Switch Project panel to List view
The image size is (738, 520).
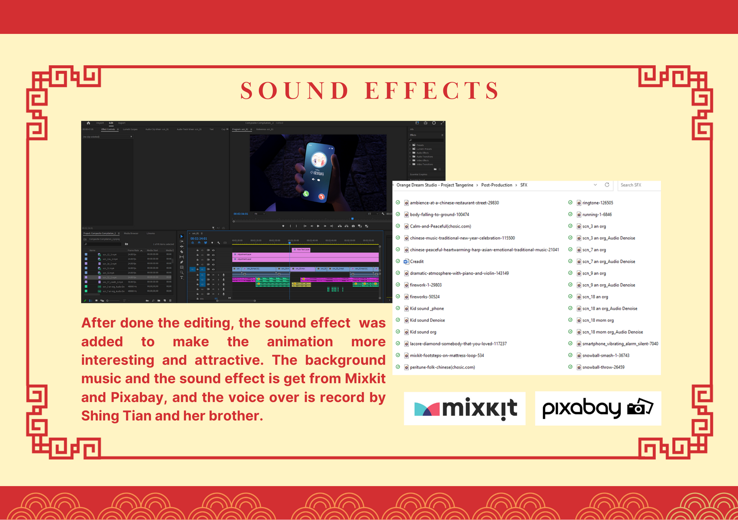pyautogui.click(x=91, y=300)
